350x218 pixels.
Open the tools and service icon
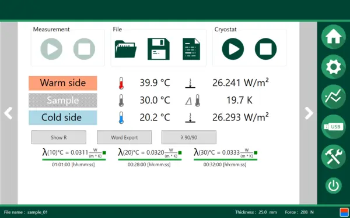click(x=334, y=156)
